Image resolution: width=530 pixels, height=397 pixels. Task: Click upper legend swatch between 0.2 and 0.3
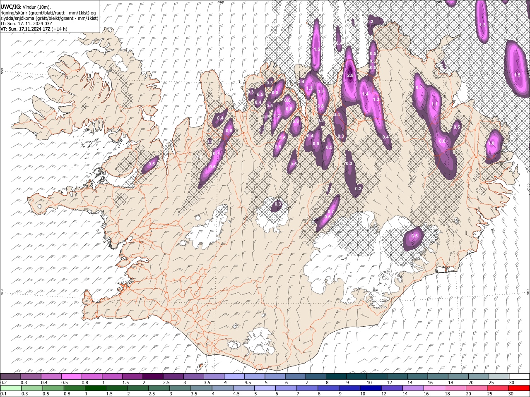[10, 377]
